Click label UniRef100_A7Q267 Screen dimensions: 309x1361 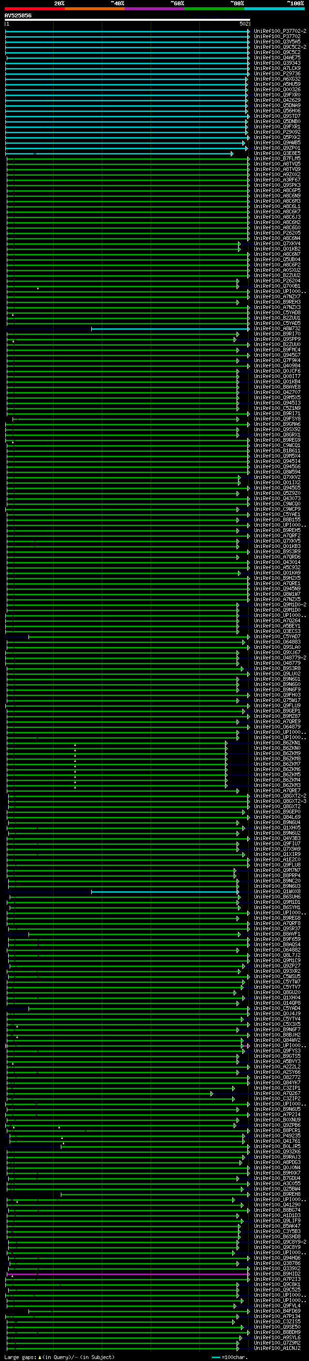click(x=277, y=1093)
